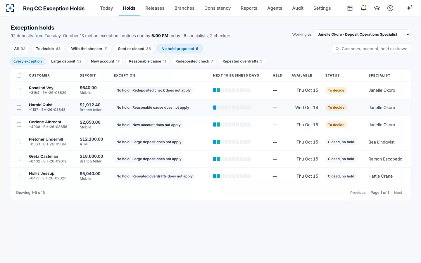This screenshot has height=263, width=421.
Task: Open the AI assistant sparkle icon
Action: click(409, 8)
